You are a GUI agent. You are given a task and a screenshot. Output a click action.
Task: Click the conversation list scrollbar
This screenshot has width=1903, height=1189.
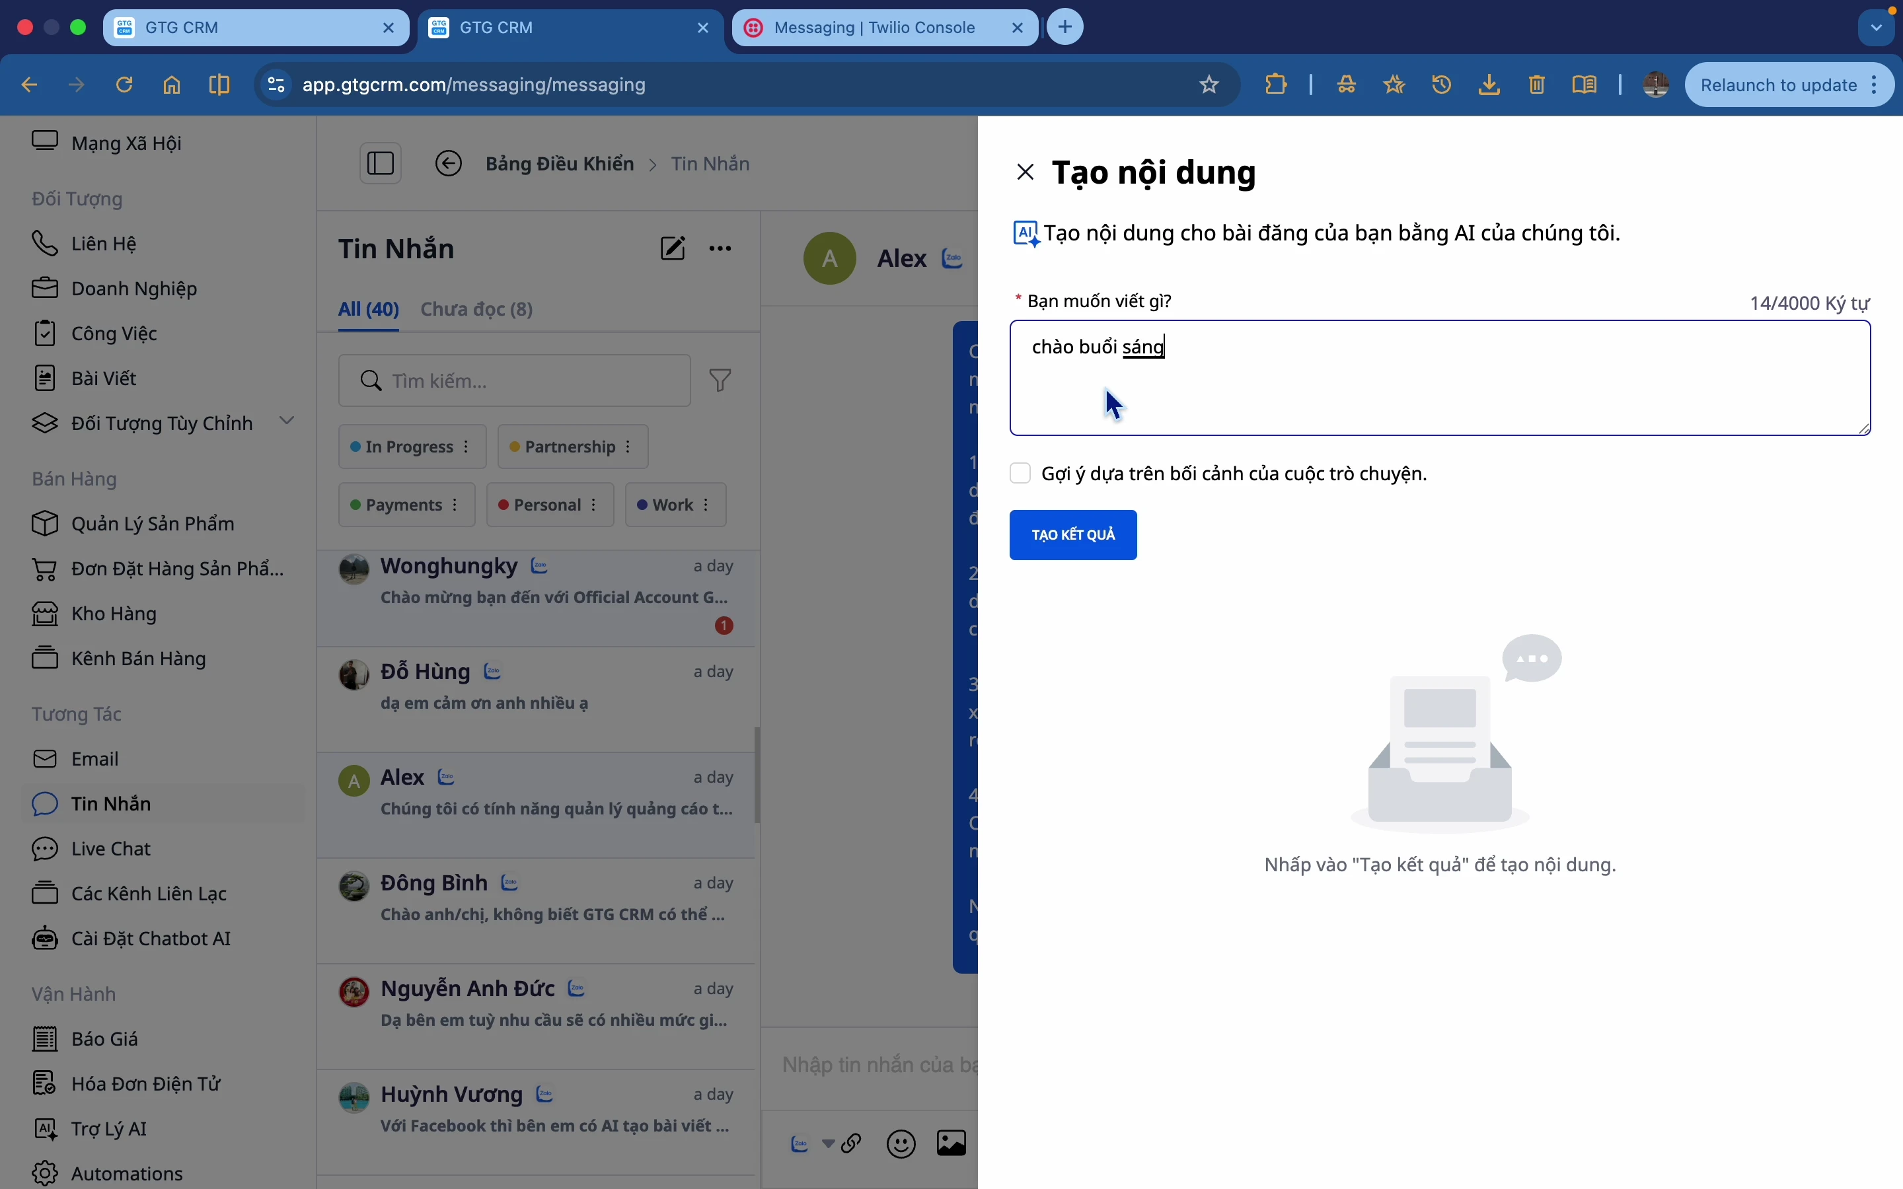[757, 775]
